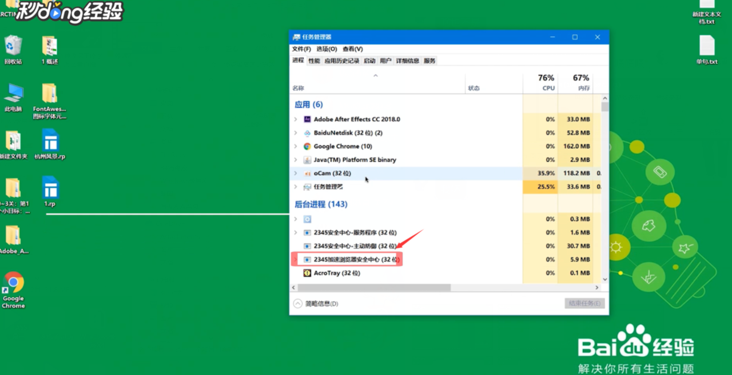This screenshot has width=732, height=375.
Task: Select the Adobe_A... folder on desktop
Action: (13, 240)
